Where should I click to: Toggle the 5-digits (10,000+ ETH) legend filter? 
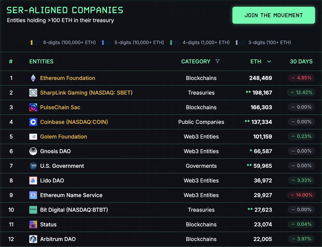[133, 42]
